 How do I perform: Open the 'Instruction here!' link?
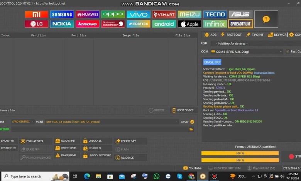[264, 72]
